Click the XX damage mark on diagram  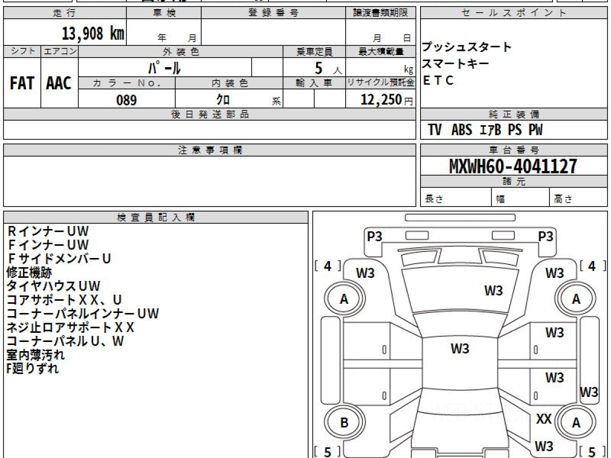(x=544, y=419)
